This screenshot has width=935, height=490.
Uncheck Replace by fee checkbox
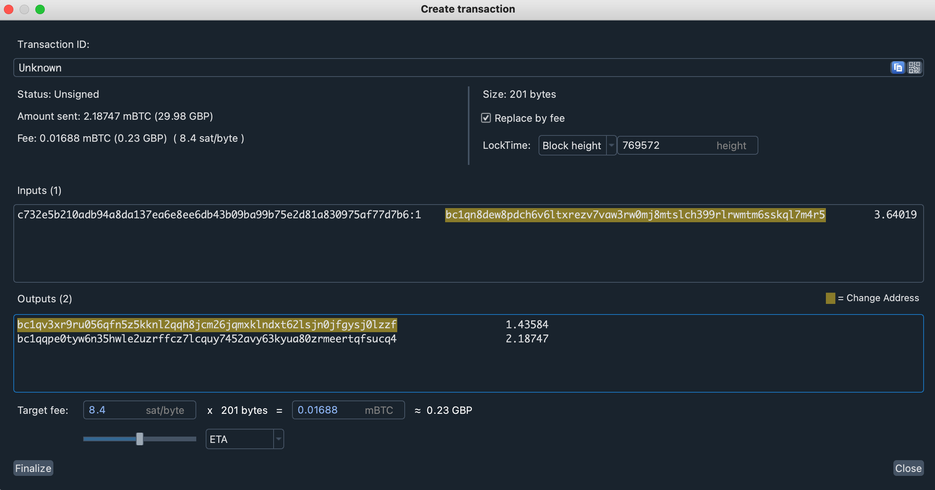coord(486,118)
